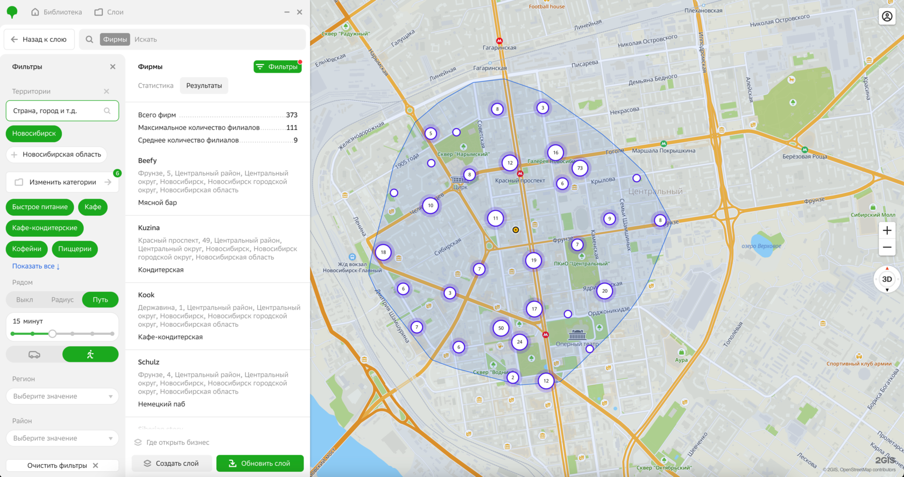Click the Искать search field
Viewport: 904px width, 477px height.
click(218, 39)
